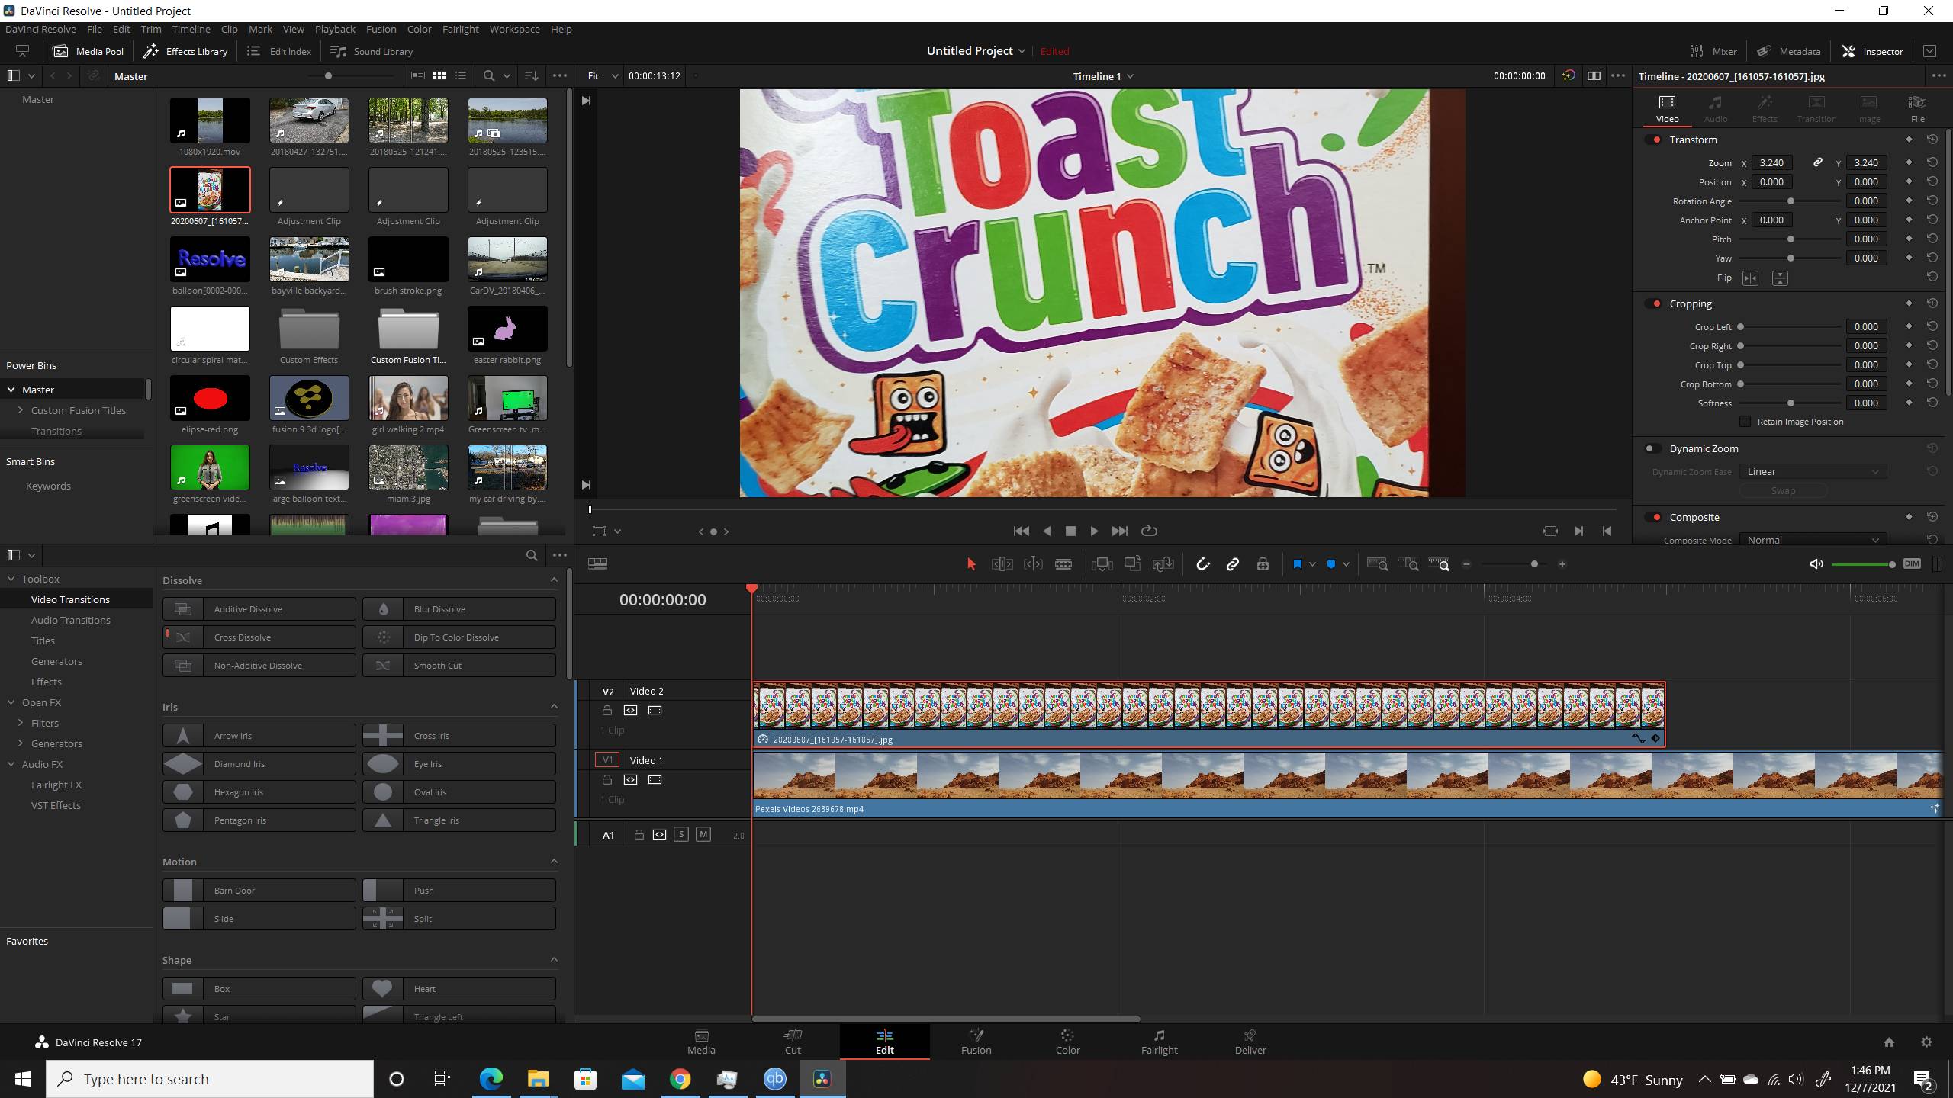Open Dynamic Zoom Ease Linear dropdown
Screen dimensions: 1953x1098
point(1813,471)
